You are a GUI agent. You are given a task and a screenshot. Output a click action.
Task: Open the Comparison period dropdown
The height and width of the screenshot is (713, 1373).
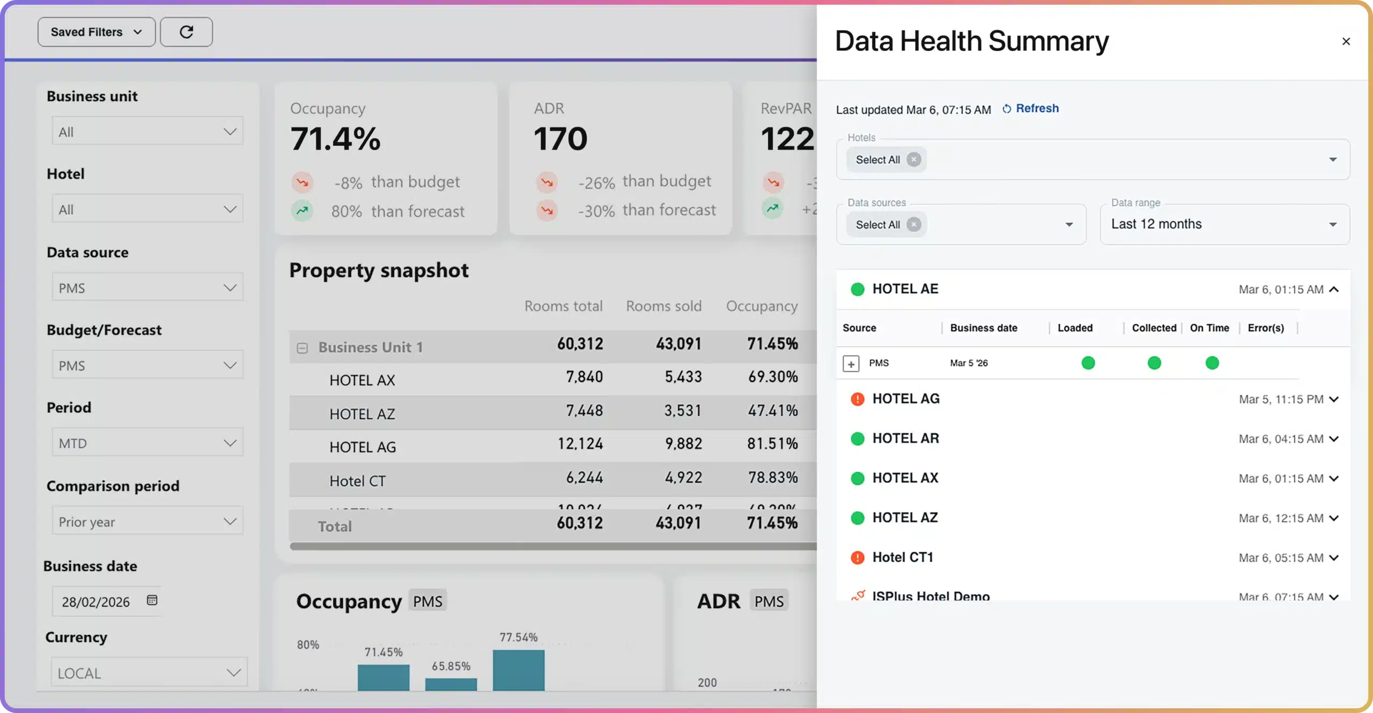(x=147, y=521)
